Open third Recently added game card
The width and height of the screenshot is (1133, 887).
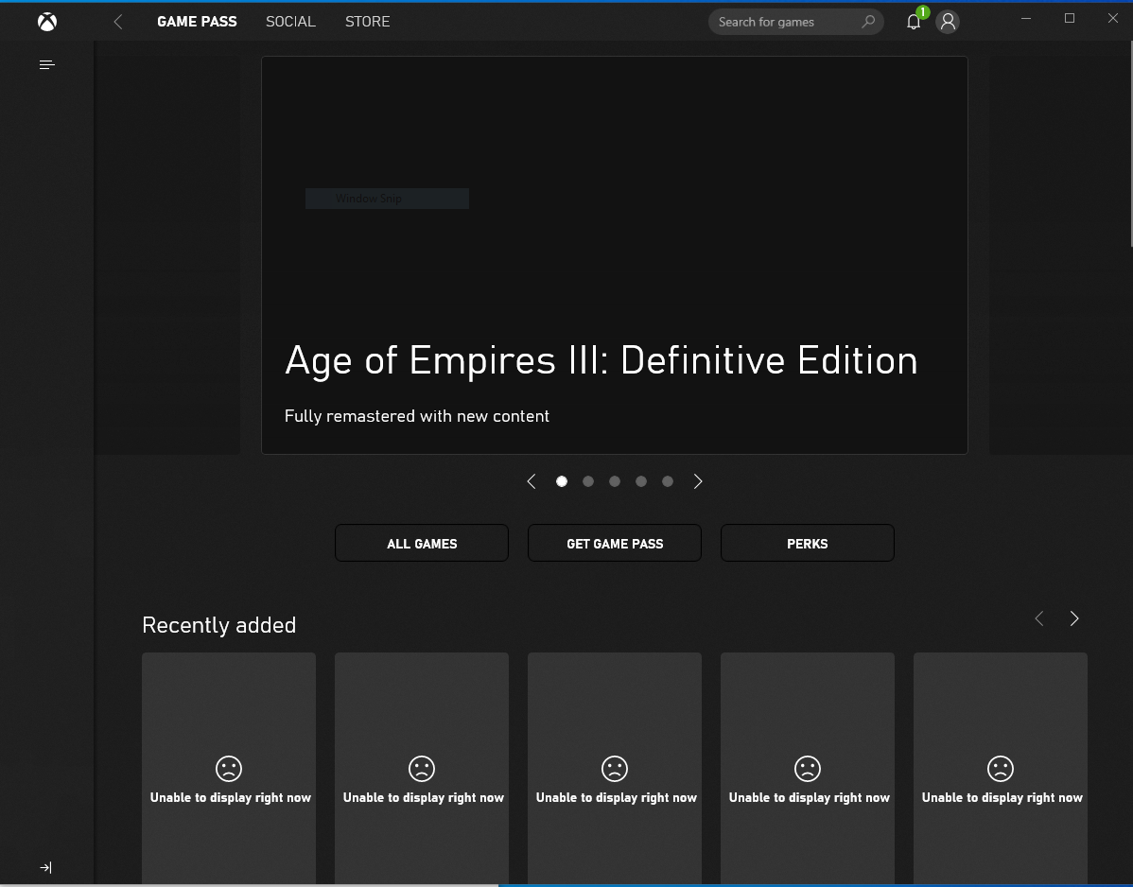coord(614,769)
